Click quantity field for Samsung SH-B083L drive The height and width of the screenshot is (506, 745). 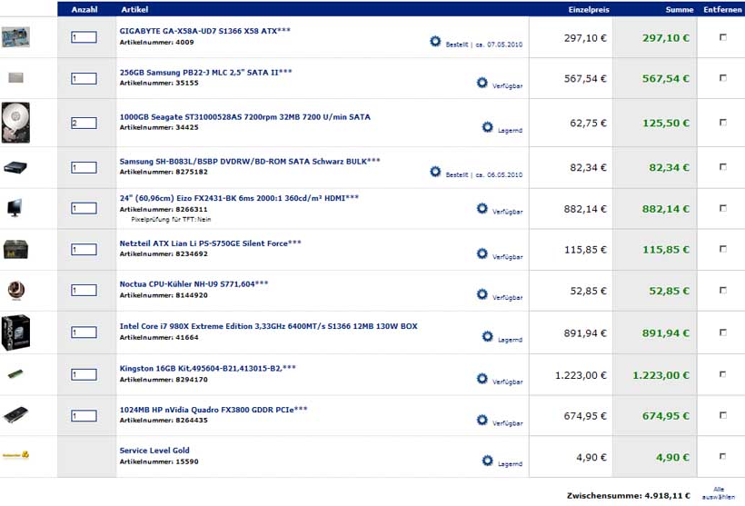point(84,167)
